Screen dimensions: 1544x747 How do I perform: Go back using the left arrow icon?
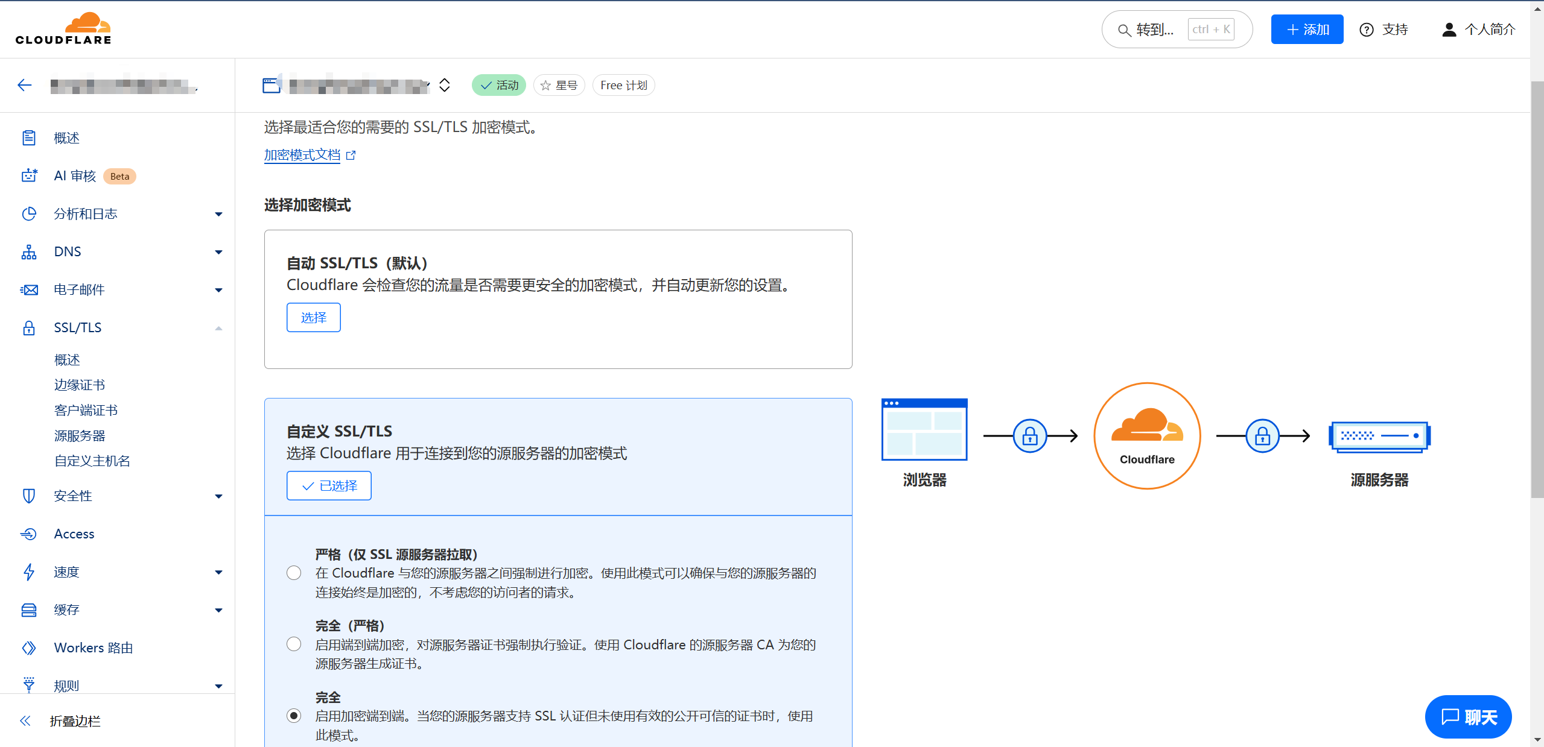(25, 85)
